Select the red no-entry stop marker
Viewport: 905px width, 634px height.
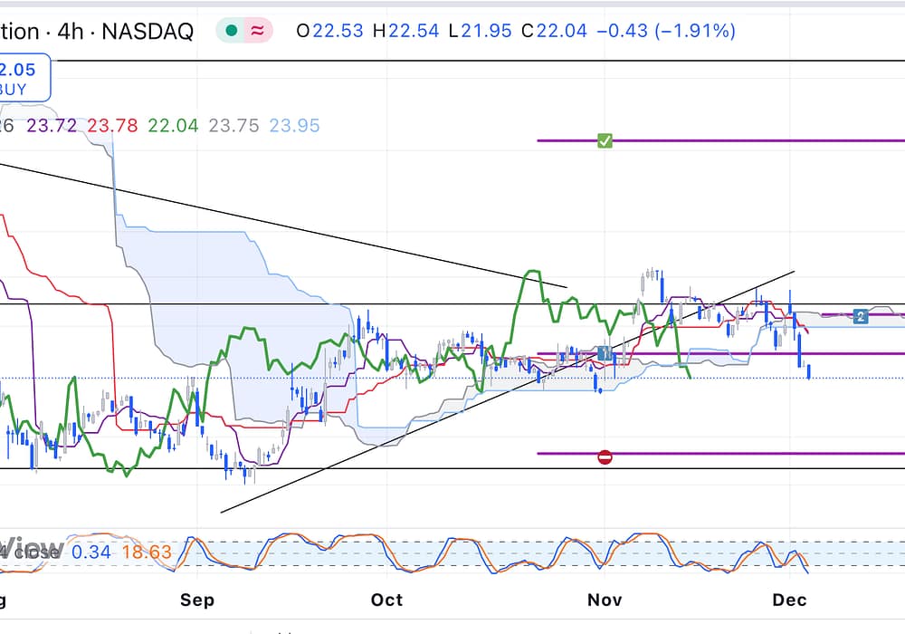605,457
